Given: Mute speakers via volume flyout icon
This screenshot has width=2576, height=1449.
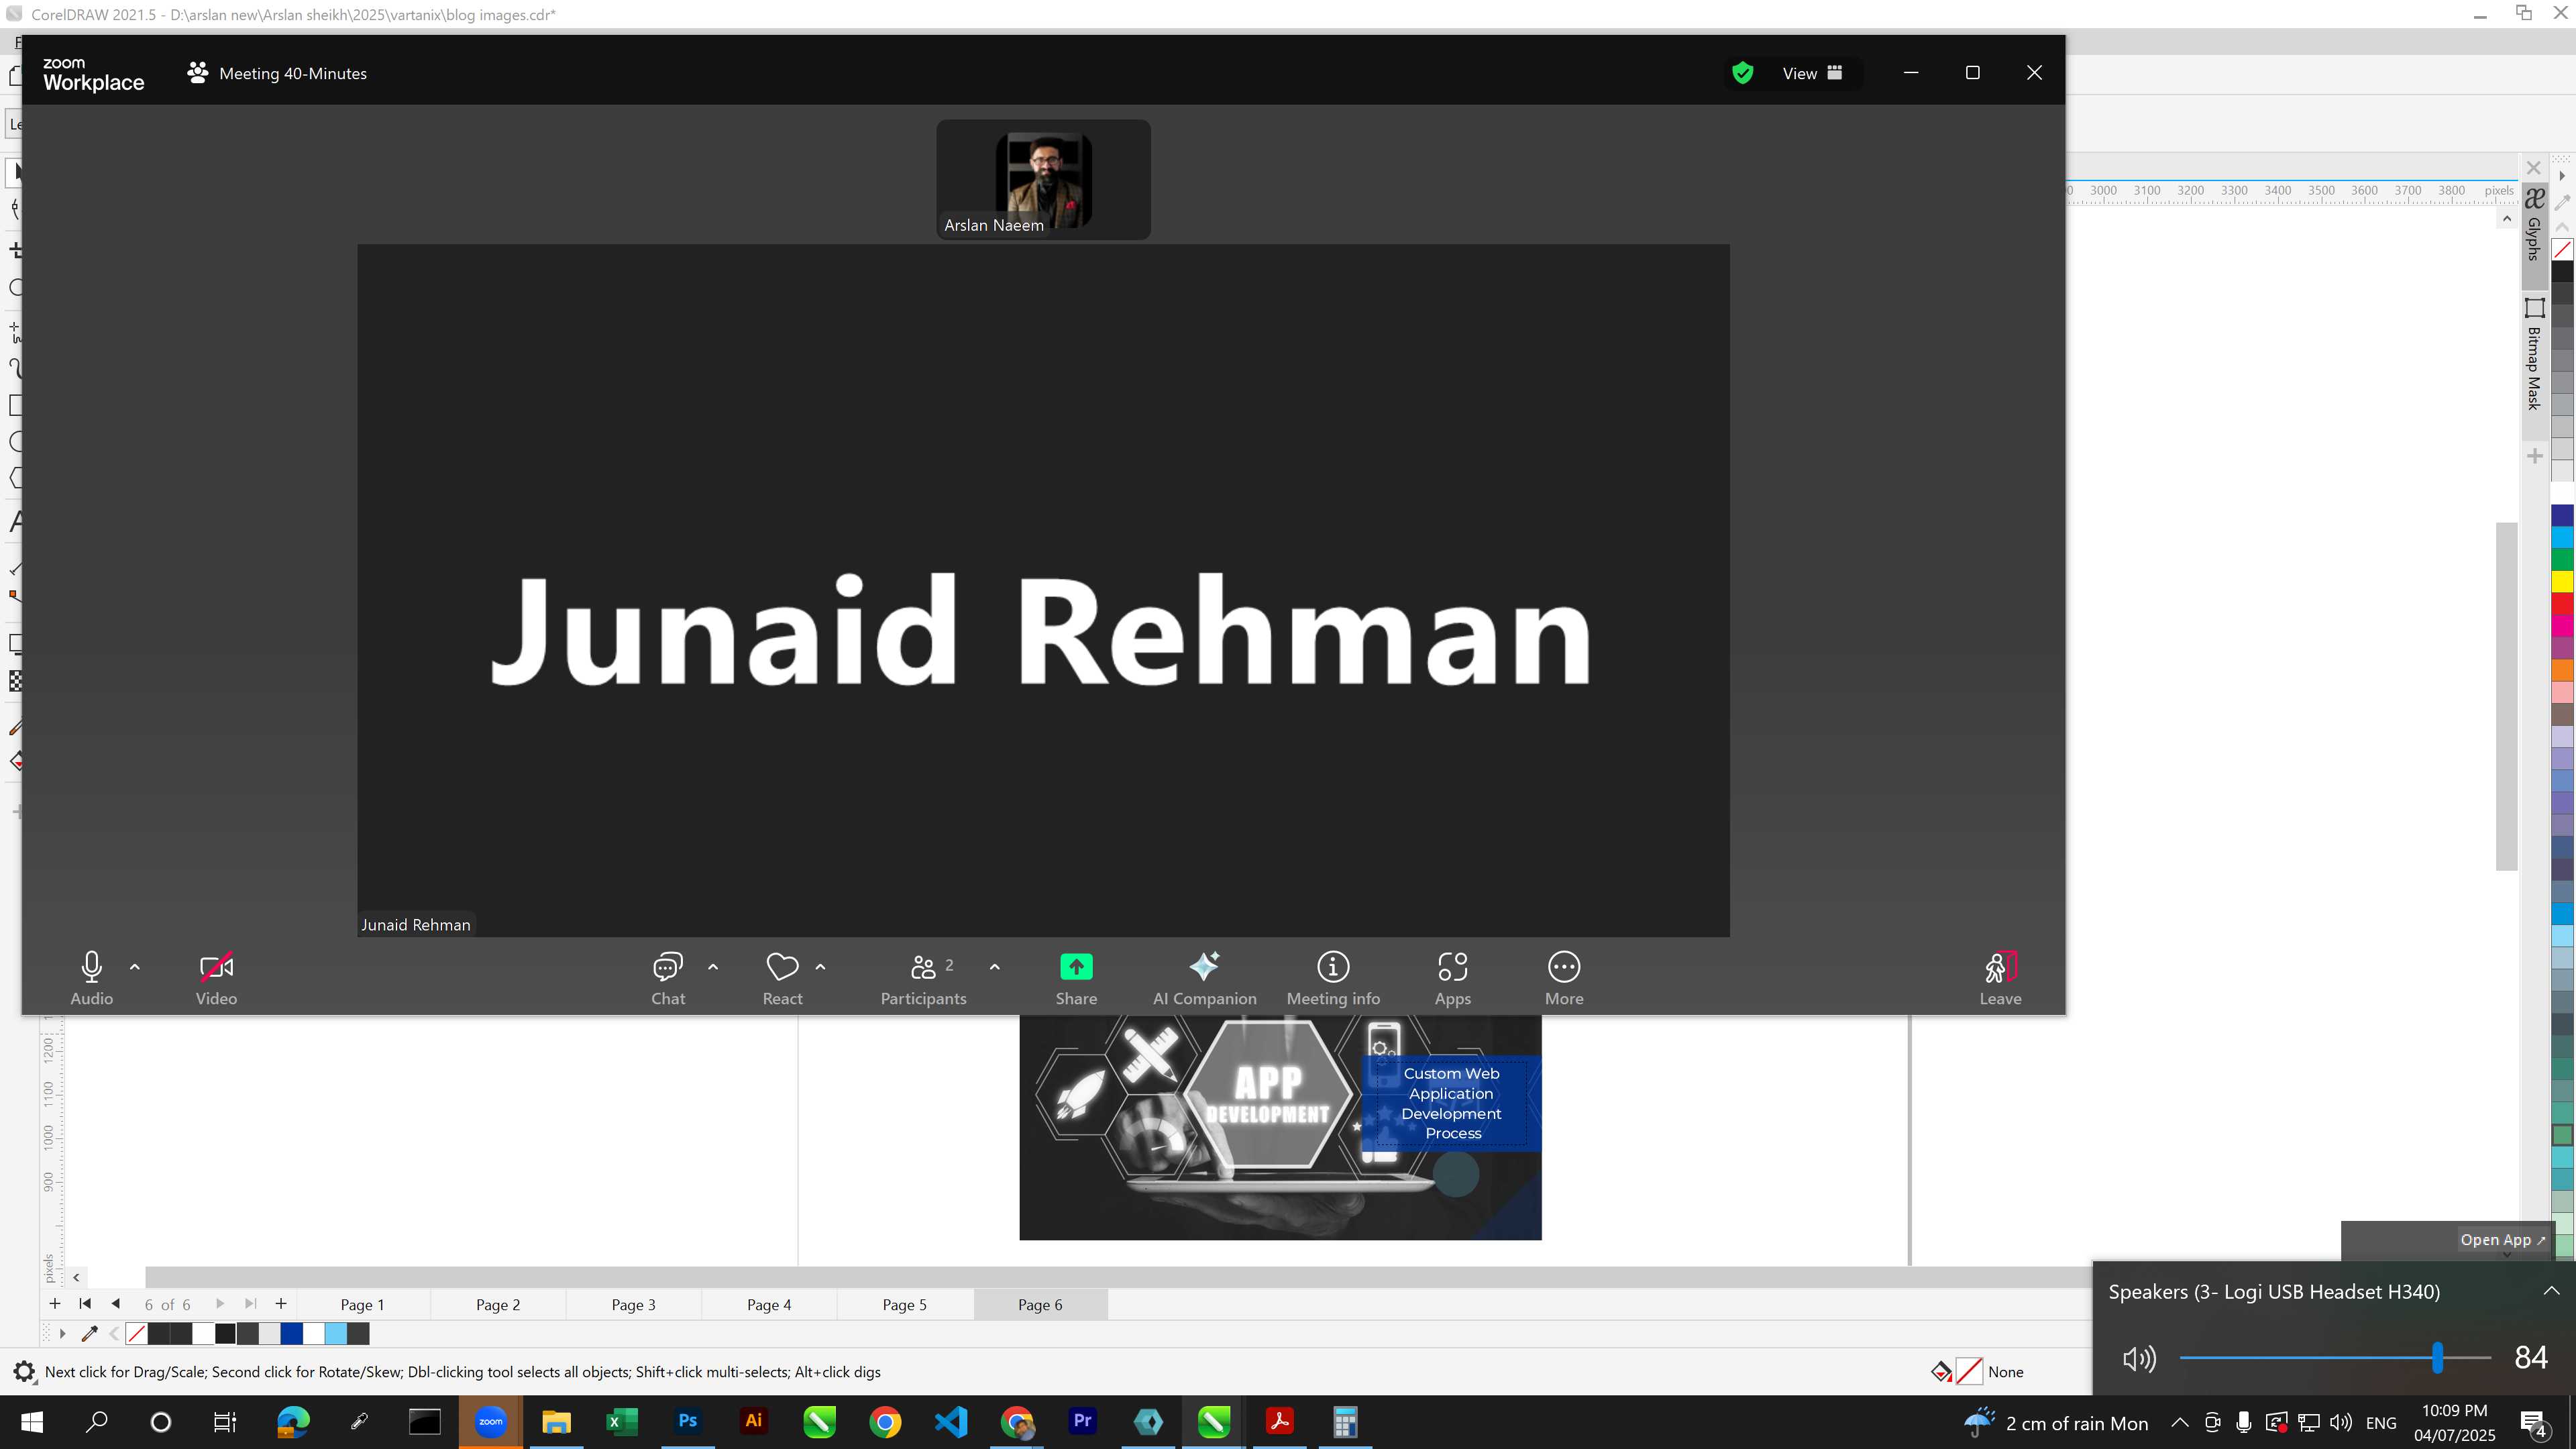Looking at the screenshot, I should [x=2139, y=1358].
